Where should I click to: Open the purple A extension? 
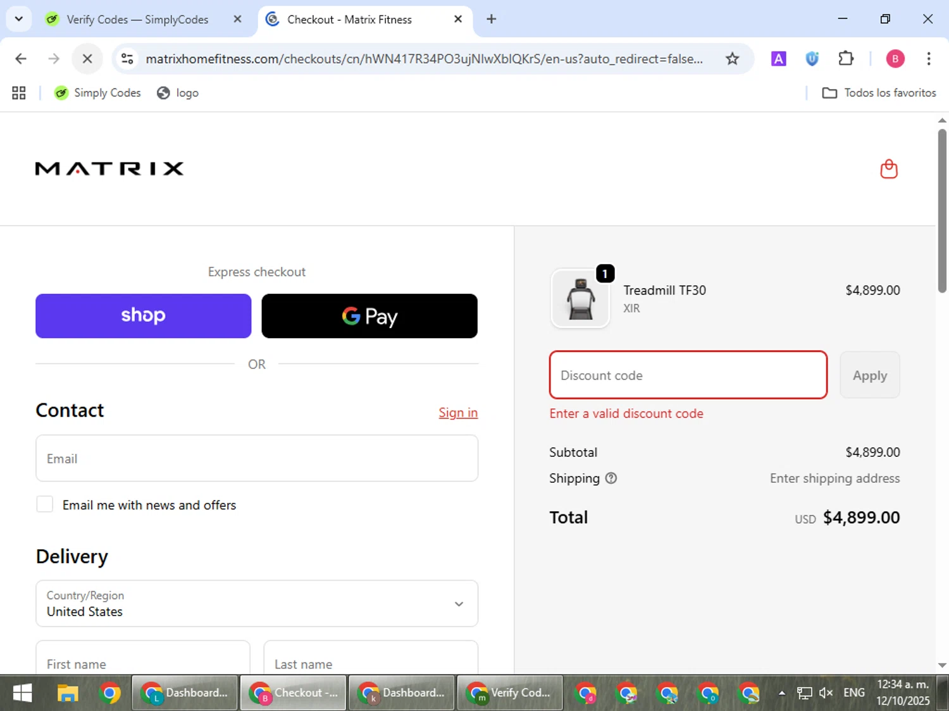[x=778, y=59]
